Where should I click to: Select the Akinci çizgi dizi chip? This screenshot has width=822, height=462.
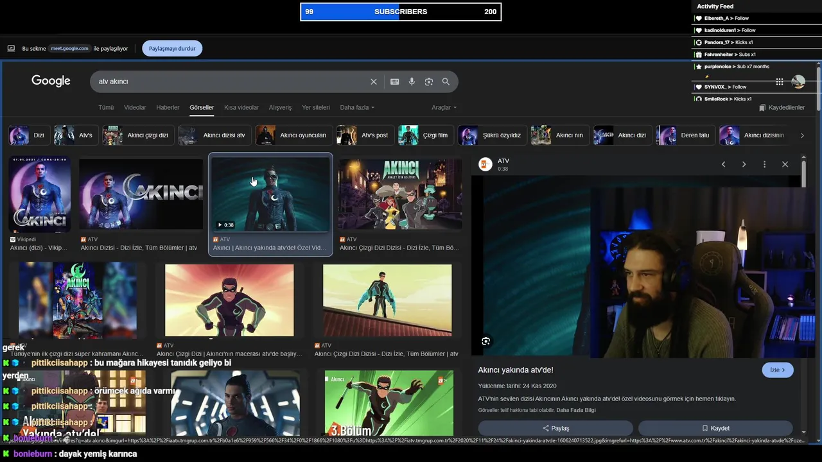click(137, 135)
